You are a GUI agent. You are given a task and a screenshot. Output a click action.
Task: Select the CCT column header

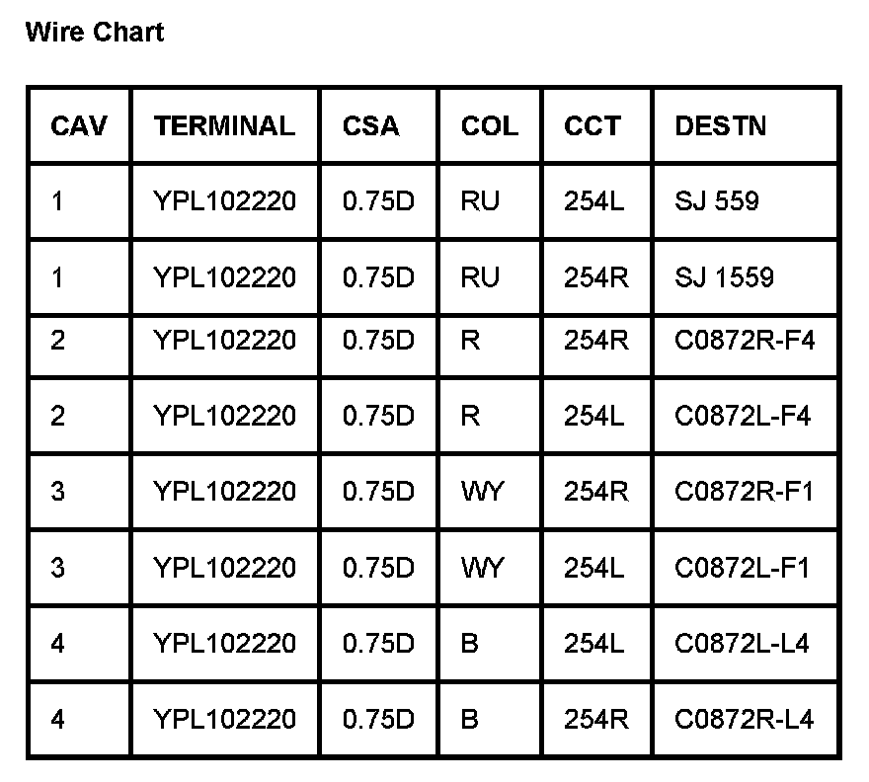pyautogui.click(x=592, y=125)
